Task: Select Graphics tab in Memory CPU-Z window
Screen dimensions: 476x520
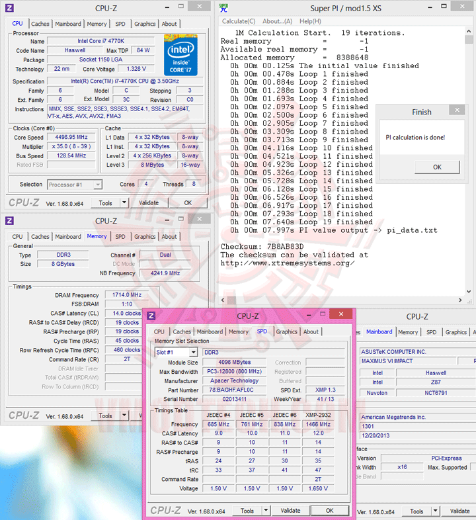Action: [145, 236]
